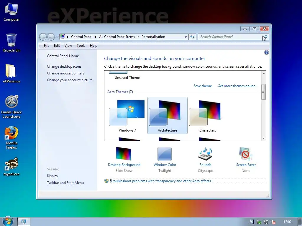Open the View menu
Viewport: 302px width, 226px height.
pyautogui.click(x=68, y=46)
